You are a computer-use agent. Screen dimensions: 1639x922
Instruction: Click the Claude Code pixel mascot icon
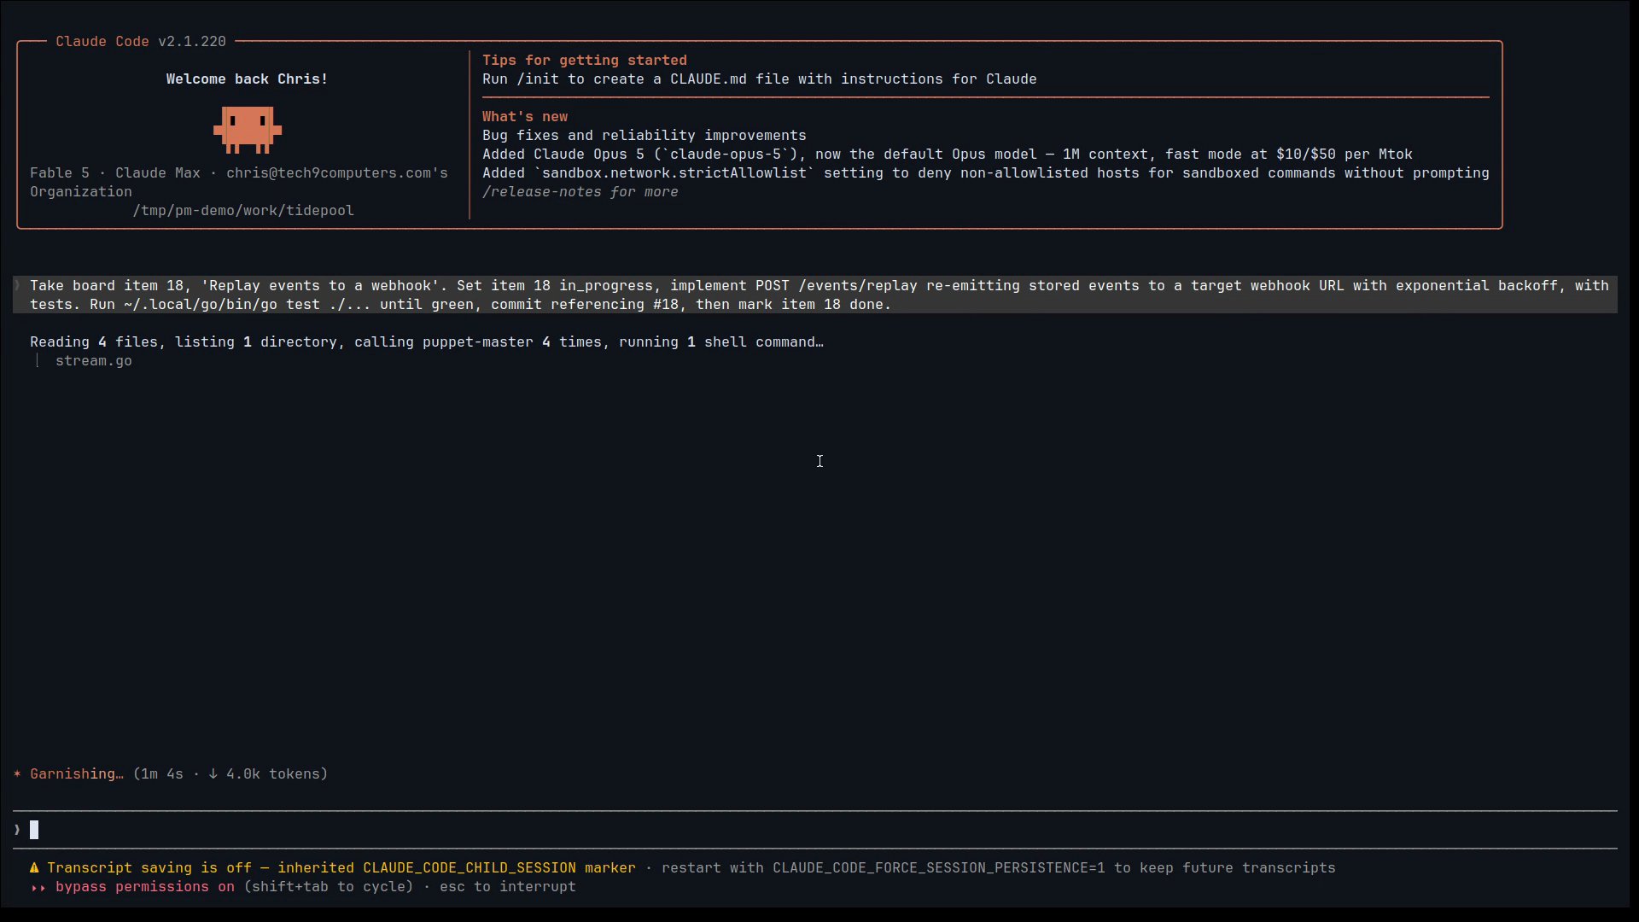pyautogui.click(x=248, y=130)
